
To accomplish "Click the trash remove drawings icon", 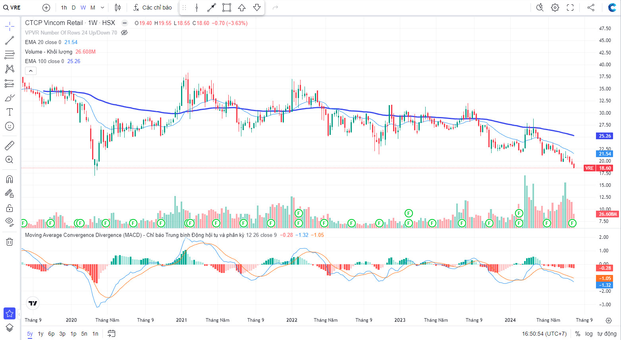I will [10, 242].
